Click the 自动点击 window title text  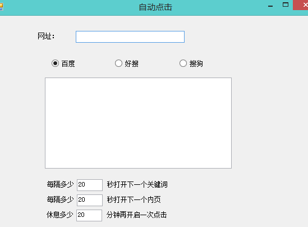click(155, 7)
